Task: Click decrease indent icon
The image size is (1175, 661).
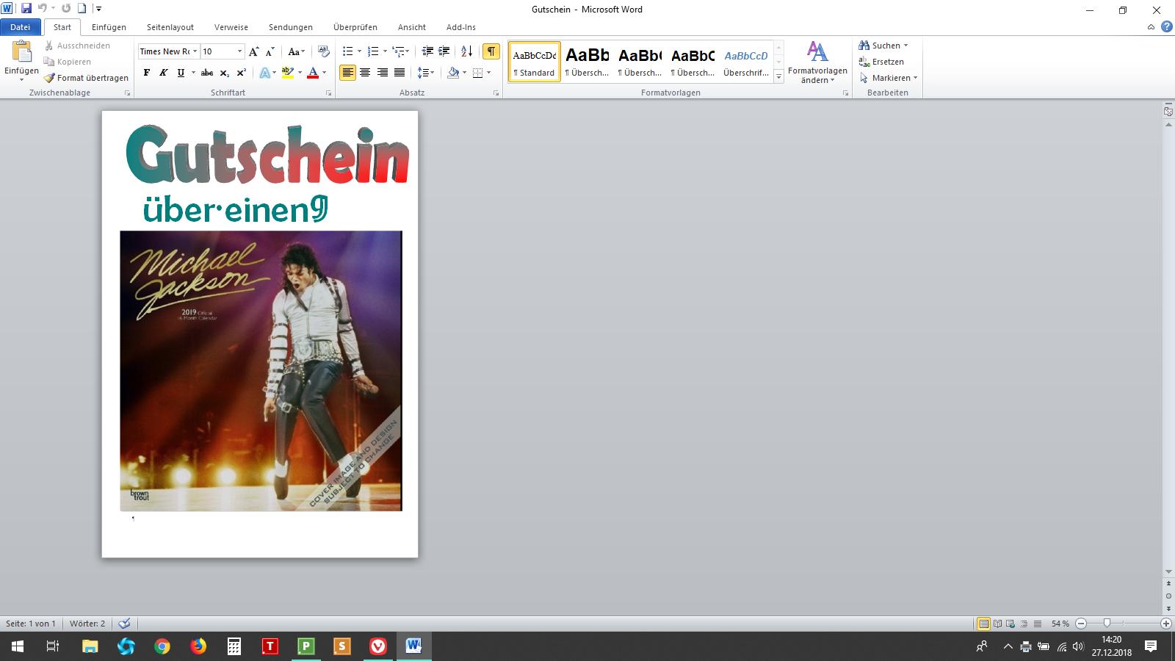Action: point(427,51)
